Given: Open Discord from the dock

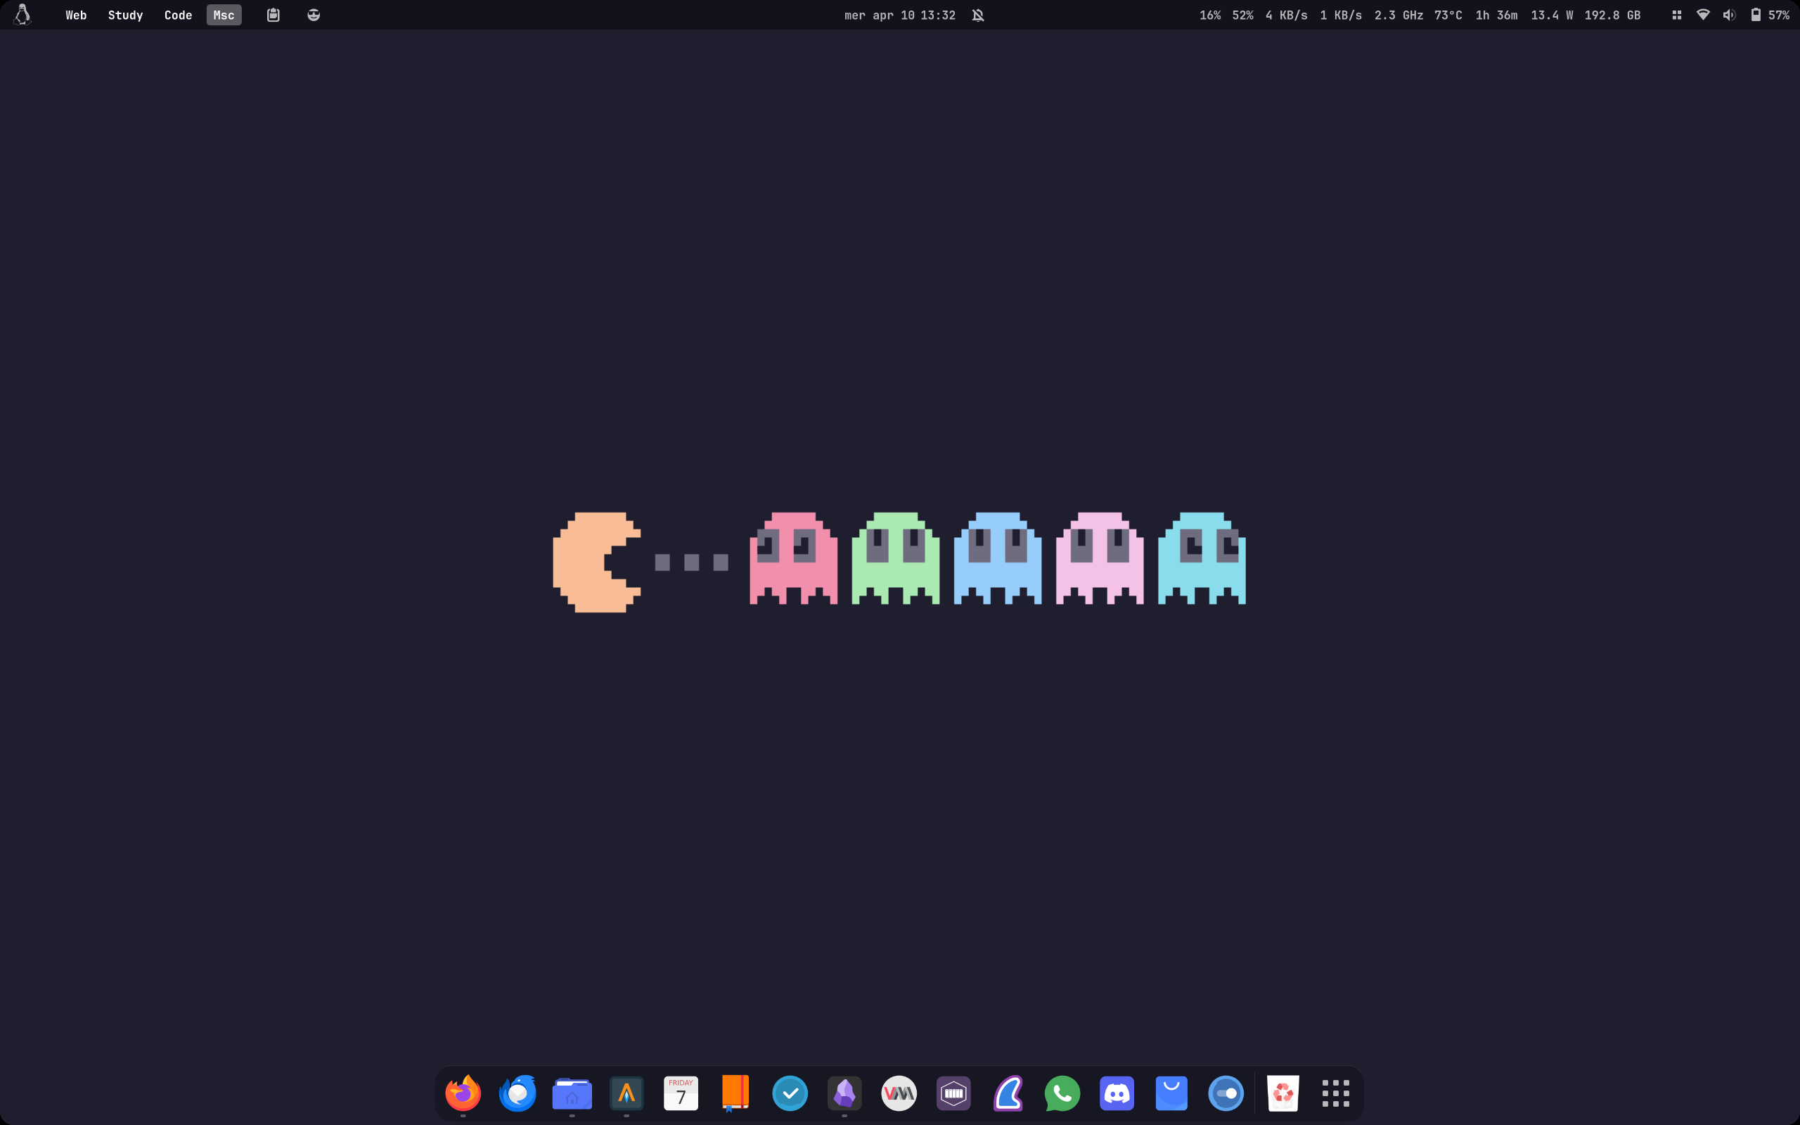Looking at the screenshot, I should (x=1117, y=1093).
